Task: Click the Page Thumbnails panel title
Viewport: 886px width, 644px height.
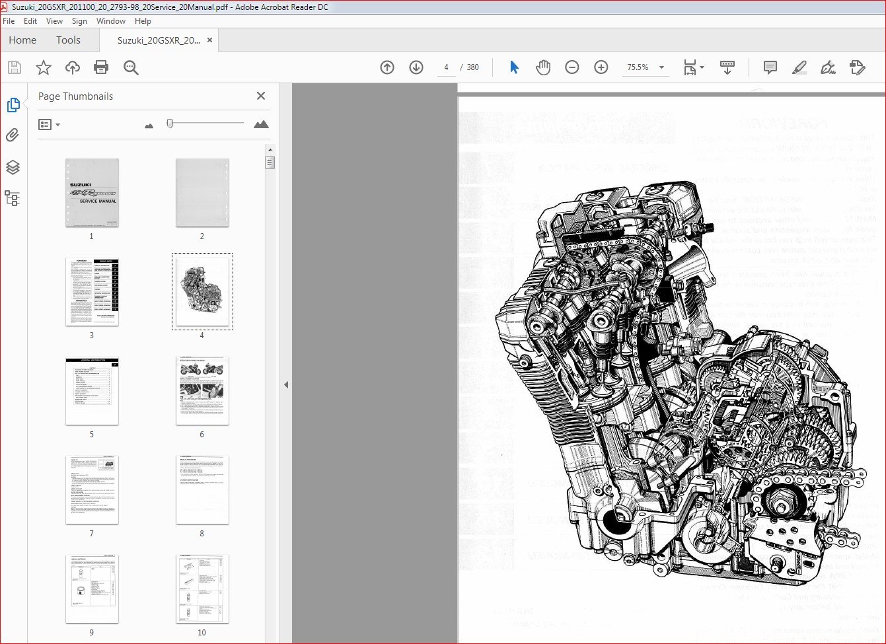Action: [75, 96]
